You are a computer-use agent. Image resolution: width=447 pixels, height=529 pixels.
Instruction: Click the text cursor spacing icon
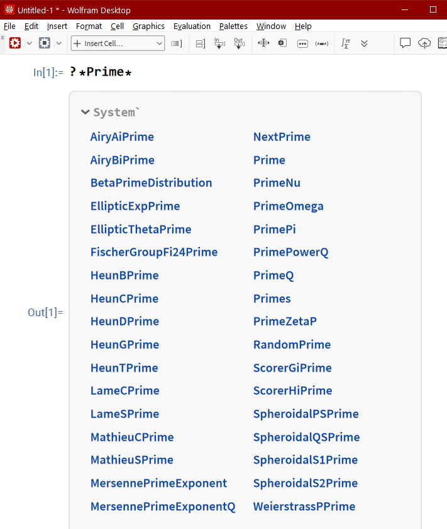[263, 43]
